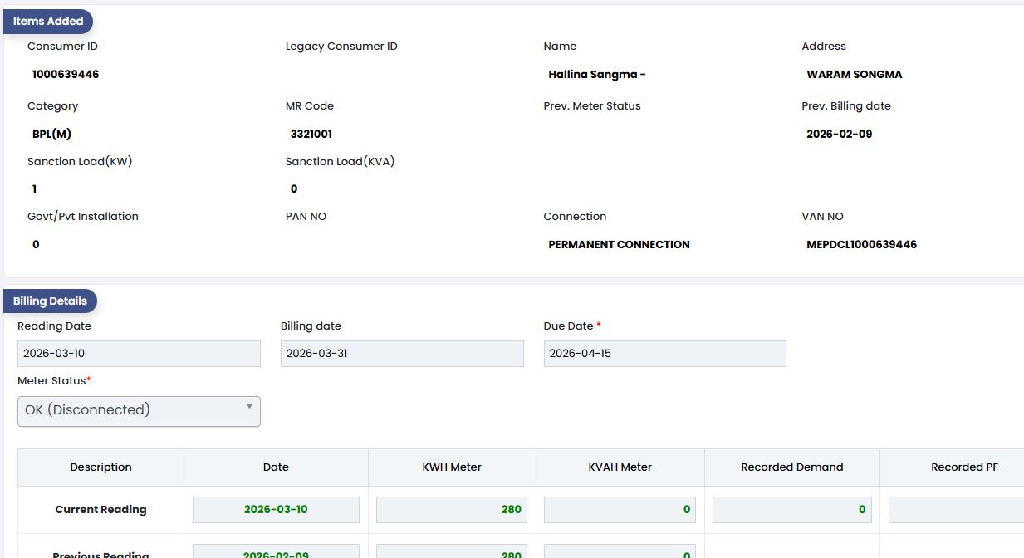Image resolution: width=1024 pixels, height=558 pixels.
Task: Click the Sanction Load(KW) label
Action: pyautogui.click(x=80, y=162)
